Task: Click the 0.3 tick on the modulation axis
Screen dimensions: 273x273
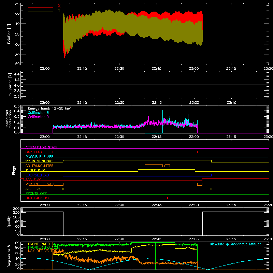Action: coord(17,117)
